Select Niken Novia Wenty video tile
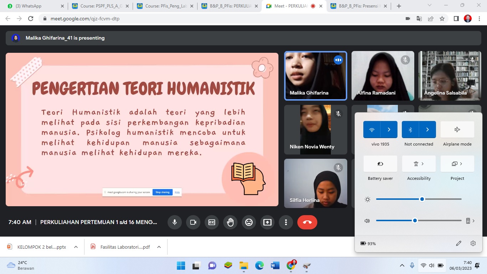The height and width of the screenshot is (274, 487). 315,130
